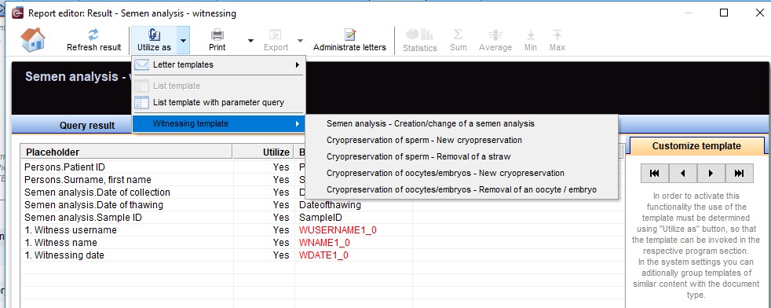This screenshot has width=771, height=308.
Task: Select Removal of an oocyte / embryo entry
Action: tap(462, 189)
